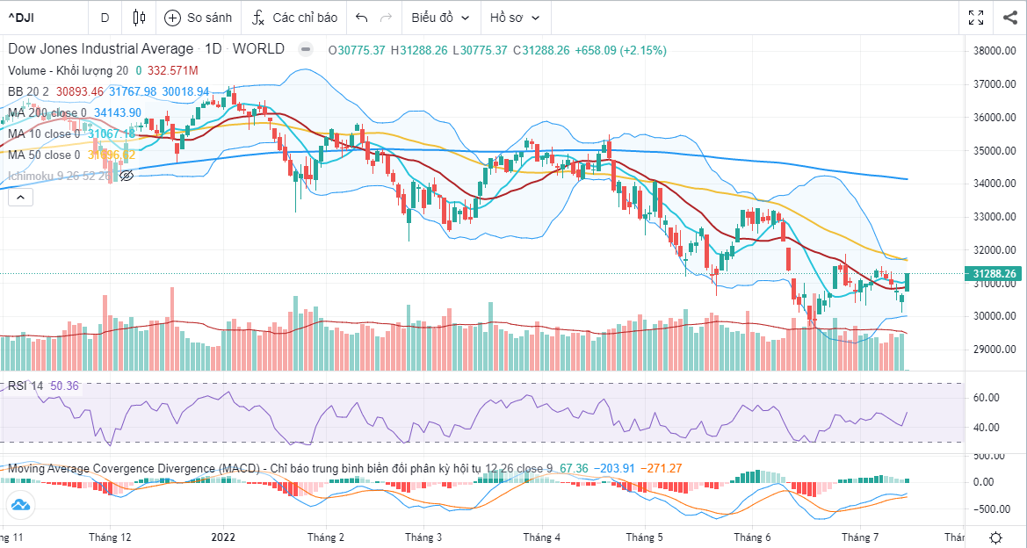The width and height of the screenshot is (1027, 548).
Task: Switch the chart to fullscreen mode
Action: pos(976,18)
